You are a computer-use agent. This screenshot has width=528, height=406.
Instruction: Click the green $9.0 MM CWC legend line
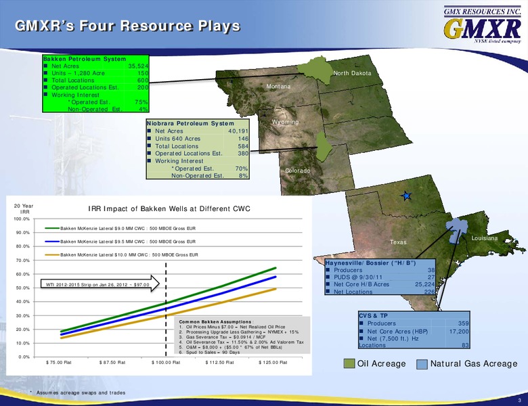[x=52, y=228]
